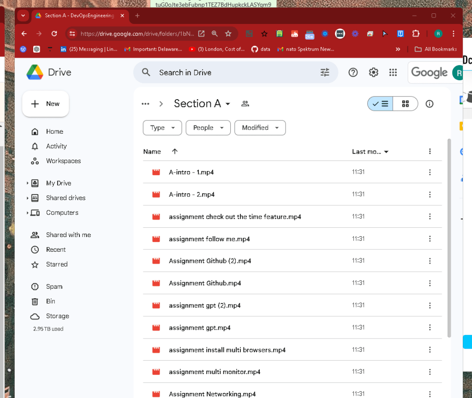The width and height of the screenshot is (472, 398).
Task: Open the Modified filter dropdown
Action: tap(260, 128)
